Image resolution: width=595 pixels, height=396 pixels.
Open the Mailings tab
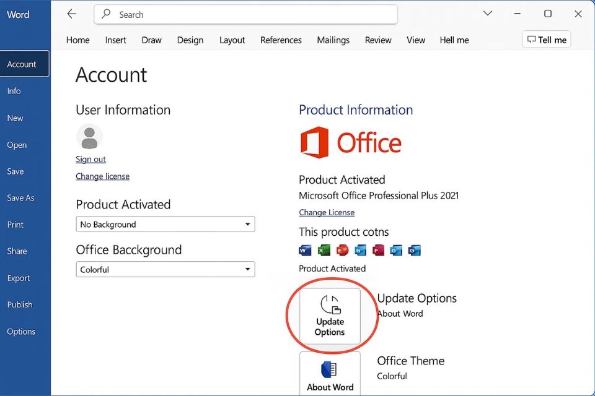click(x=333, y=40)
